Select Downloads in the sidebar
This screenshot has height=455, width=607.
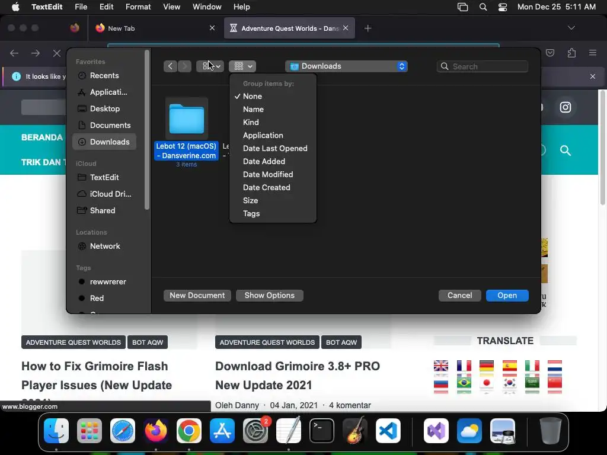coord(104,142)
